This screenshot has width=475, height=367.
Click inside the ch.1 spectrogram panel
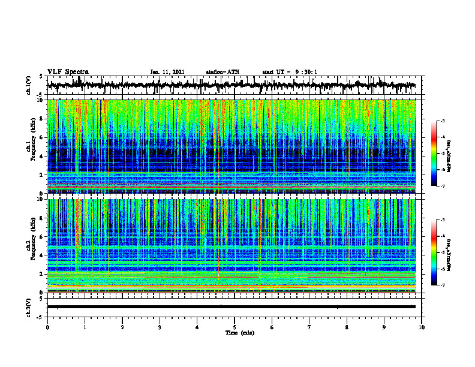click(x=232, y=146)
